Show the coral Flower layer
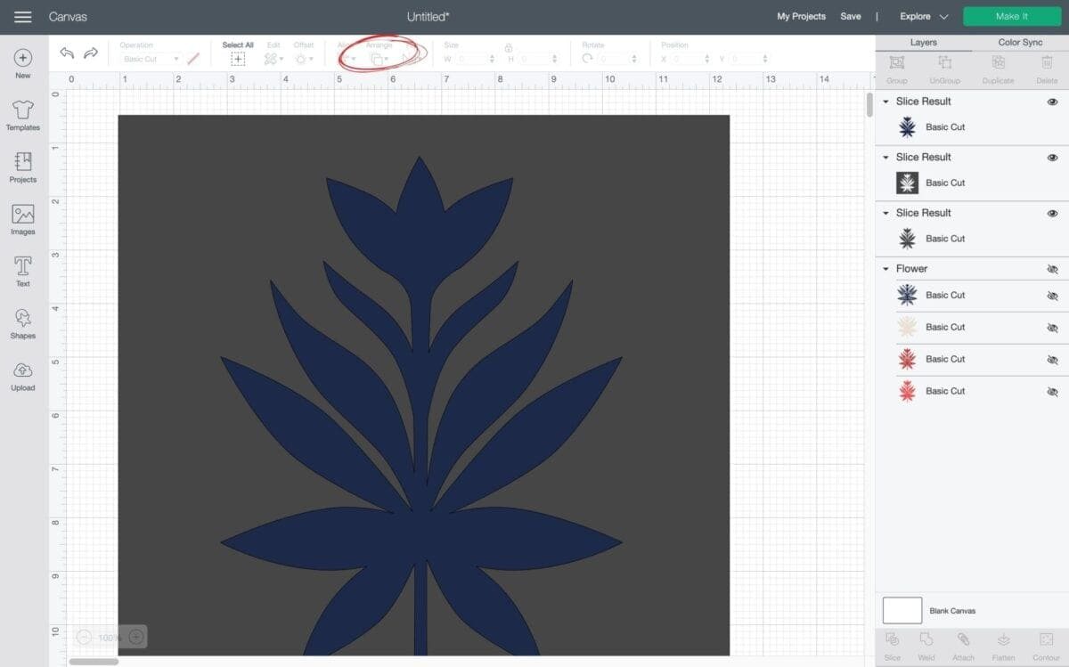 tap(1052, 392)
